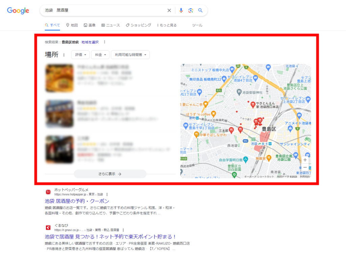
Task: Click the サンシャインシティ map label
Action: (x=295, y=144)
